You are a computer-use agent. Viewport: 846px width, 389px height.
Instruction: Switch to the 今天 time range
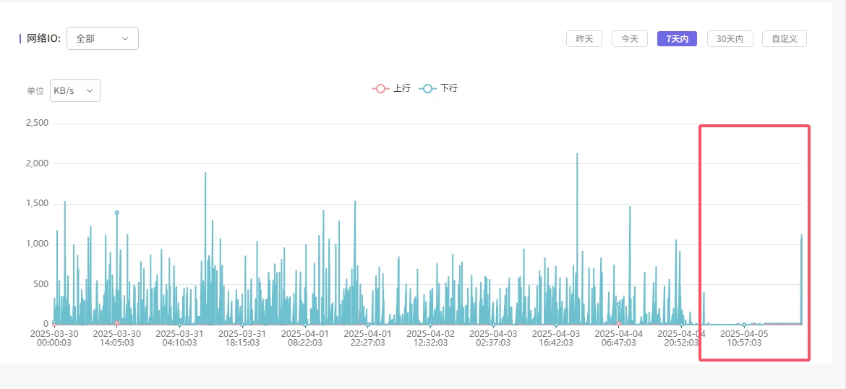pos(629,39)
